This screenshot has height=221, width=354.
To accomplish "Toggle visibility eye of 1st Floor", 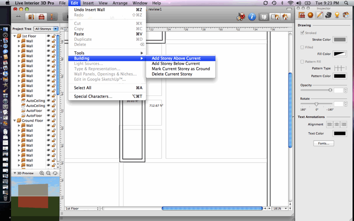I will tap(48, 36).
